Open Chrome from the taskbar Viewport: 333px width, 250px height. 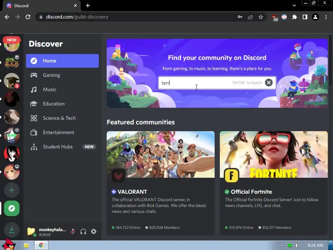pyautogui.click(x=41, y=245)
